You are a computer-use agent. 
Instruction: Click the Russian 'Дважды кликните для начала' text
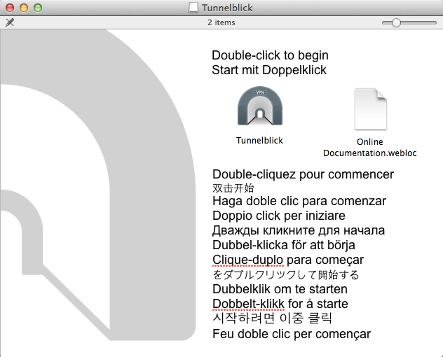[x=299, y=230]
